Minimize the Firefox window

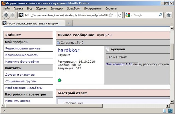point(162,3)
